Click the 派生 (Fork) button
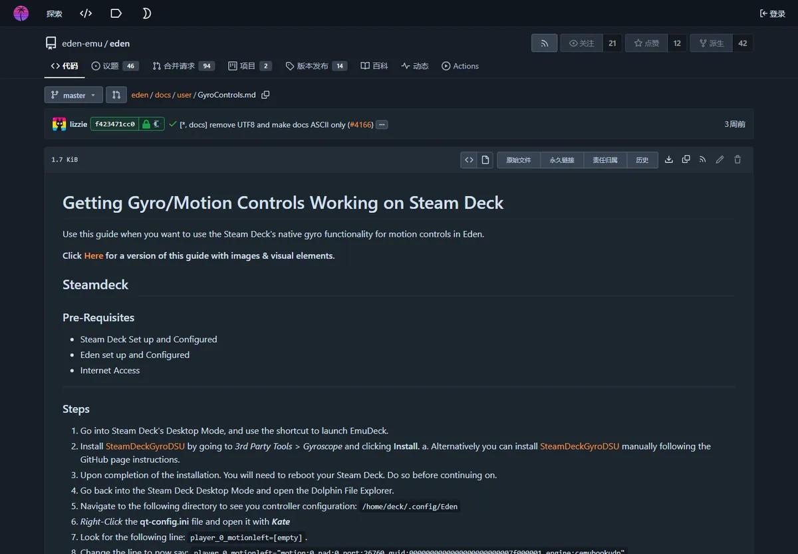 [x=712, y=43]
